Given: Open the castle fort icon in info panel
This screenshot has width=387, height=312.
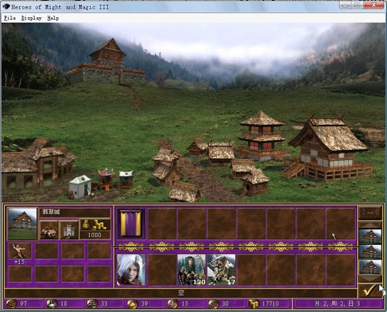Looking at the screenshot, I should point(69,230).
